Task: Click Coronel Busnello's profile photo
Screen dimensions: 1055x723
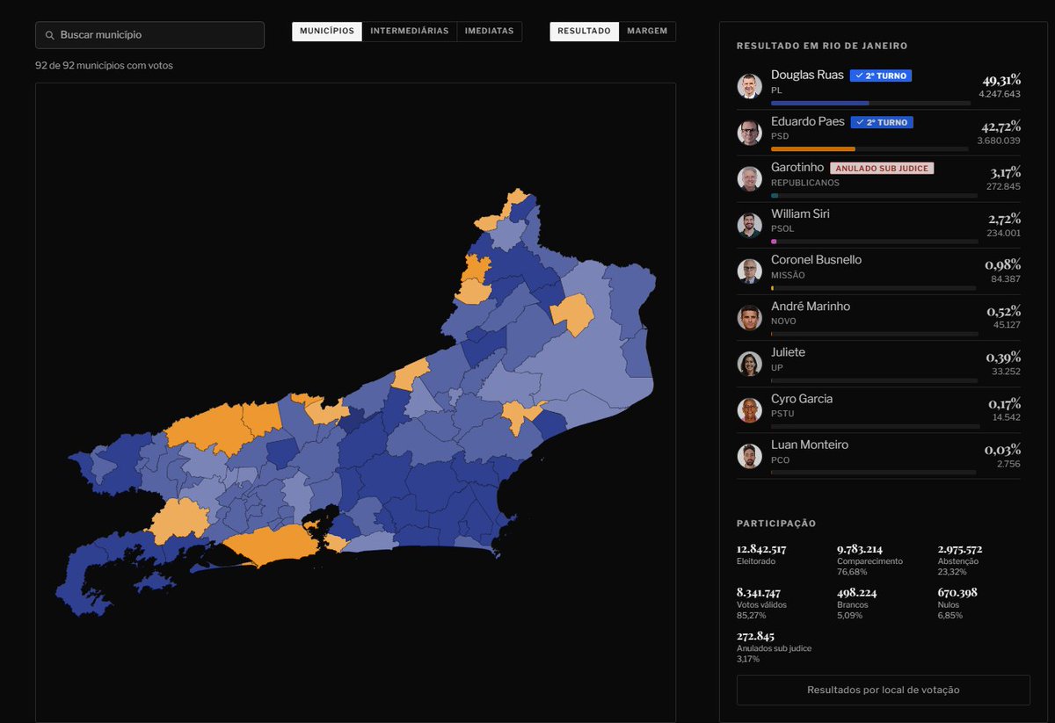Action: point(750,271)
